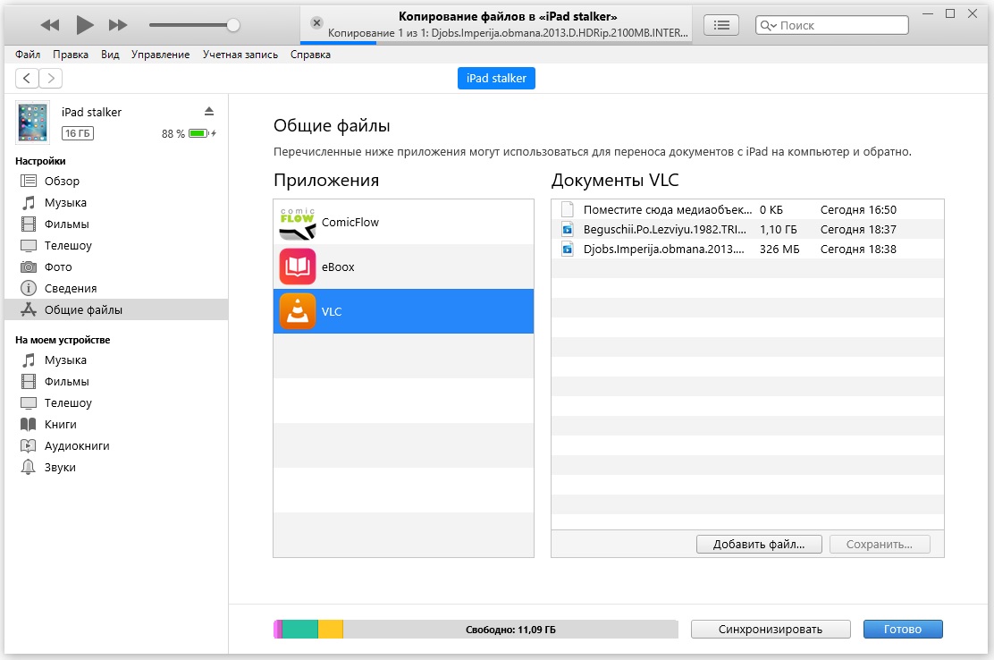The width and height of the screenshot is (994, 660).
Task: Adjust the volume slider knob
Action: click(x=233, y=25)
